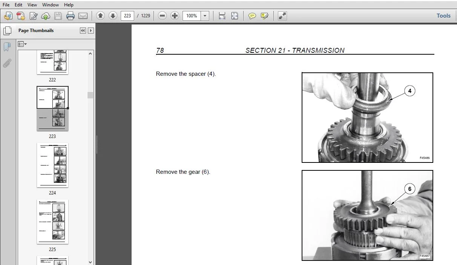Open the Tools pane
The width and height of the screenshot is (457, 265).
(443, 16)
